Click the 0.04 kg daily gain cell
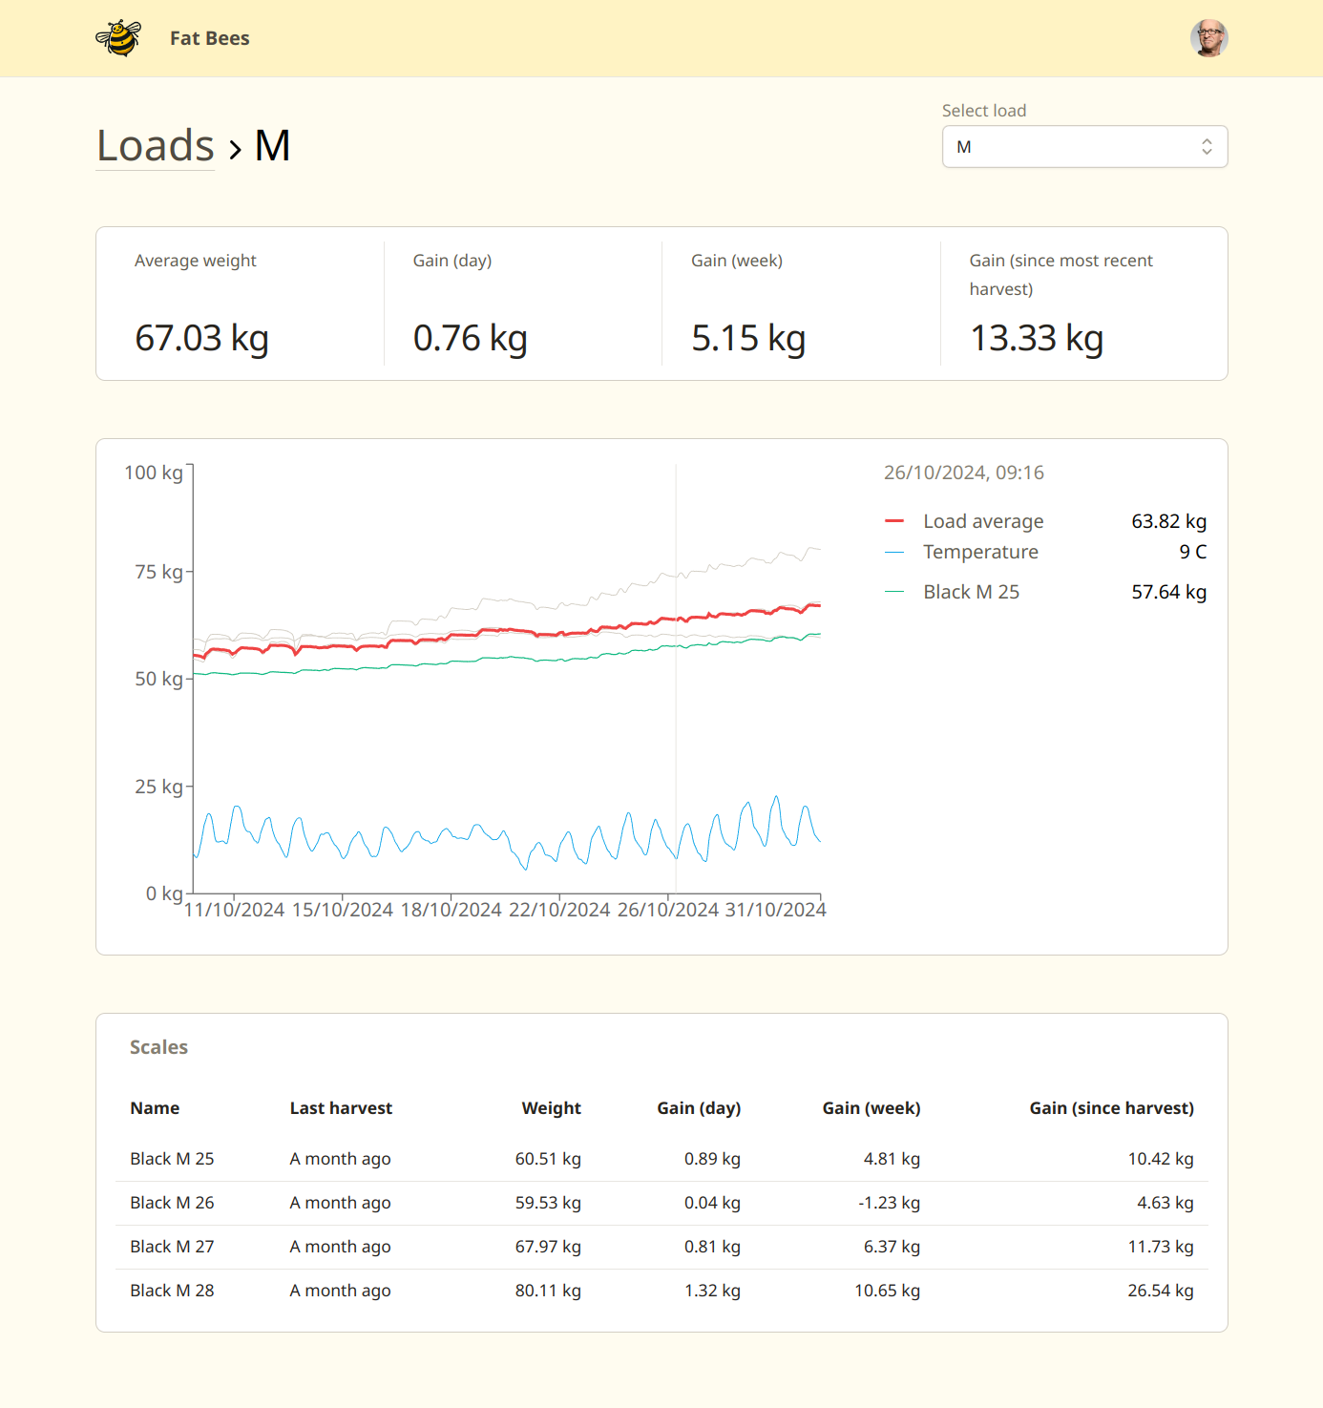 (x=712, y=1203)
